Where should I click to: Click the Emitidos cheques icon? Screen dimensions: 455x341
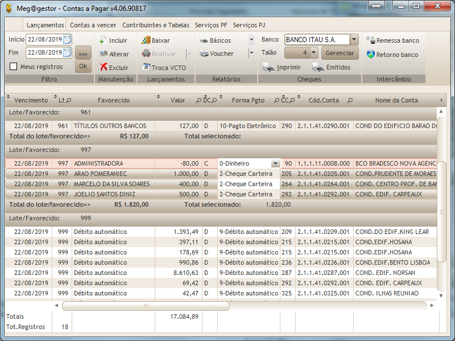point(318,67)
